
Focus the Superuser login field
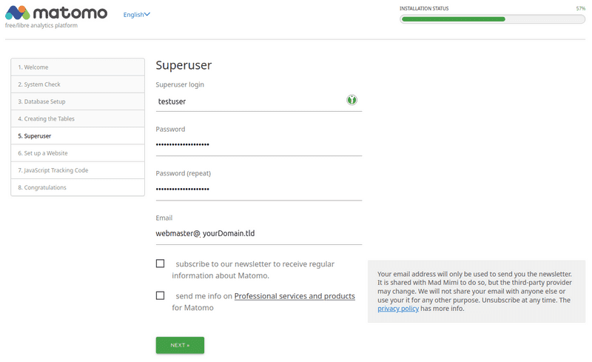[248, 101]
